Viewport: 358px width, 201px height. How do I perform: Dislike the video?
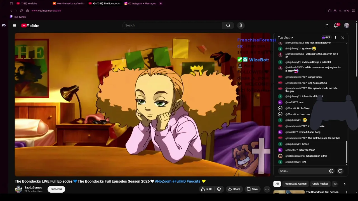click(219, 189)
